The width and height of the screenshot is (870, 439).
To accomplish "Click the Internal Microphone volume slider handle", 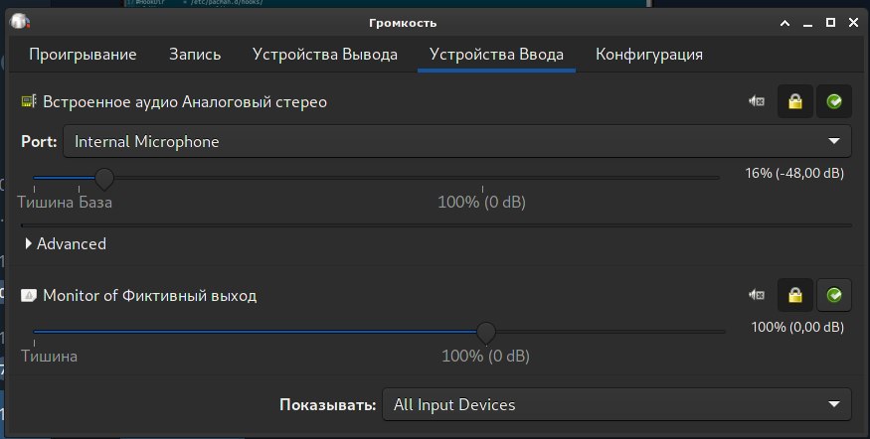I will pyautogui.click(x=103, y=179).
